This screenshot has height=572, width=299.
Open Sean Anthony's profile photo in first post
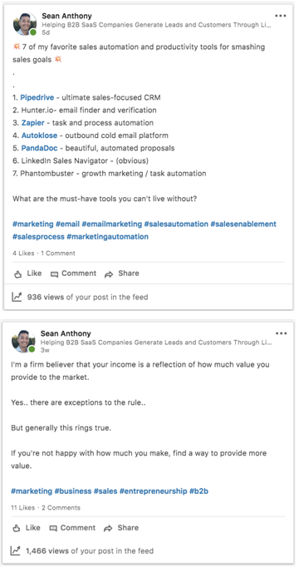(x=25, y=24)
